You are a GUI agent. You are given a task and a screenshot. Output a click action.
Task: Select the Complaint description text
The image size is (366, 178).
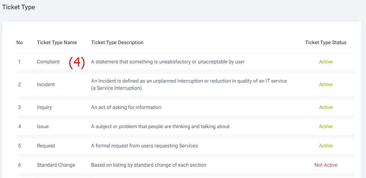coord(168,62)
